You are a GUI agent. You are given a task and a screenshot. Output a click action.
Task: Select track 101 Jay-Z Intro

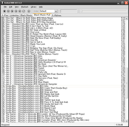pos(63,56)
